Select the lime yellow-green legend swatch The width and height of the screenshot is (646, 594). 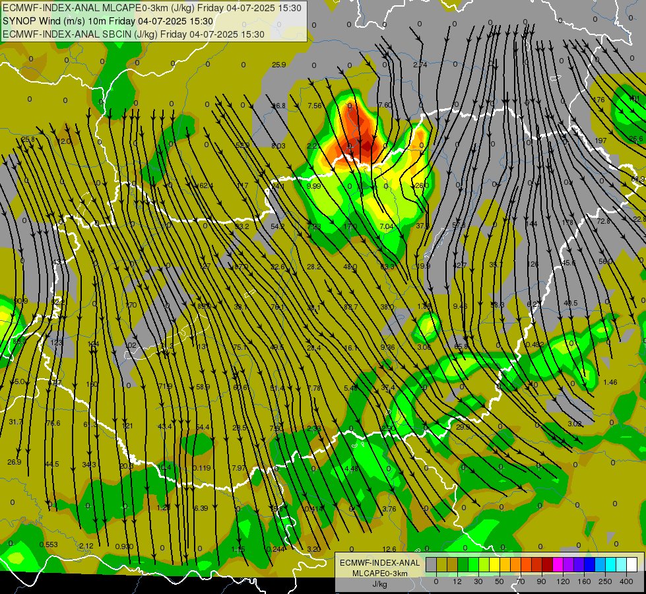tap(484, 564)
